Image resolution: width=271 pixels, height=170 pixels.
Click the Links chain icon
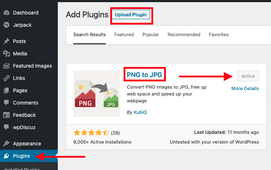[7, 78]
